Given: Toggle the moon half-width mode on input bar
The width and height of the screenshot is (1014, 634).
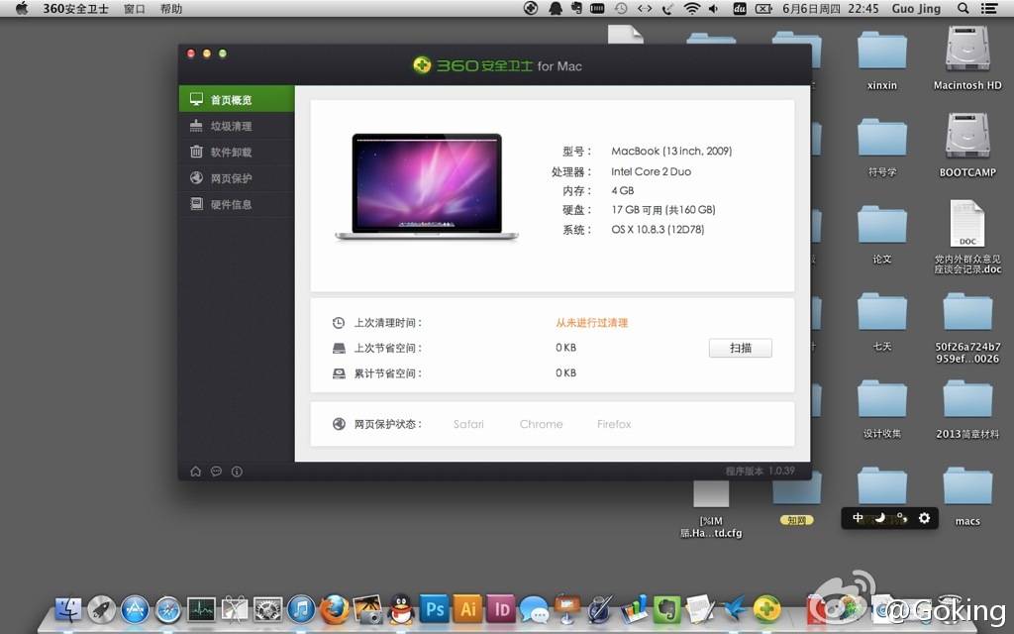Looking at the screenshot, I should [x=880, y=517].
